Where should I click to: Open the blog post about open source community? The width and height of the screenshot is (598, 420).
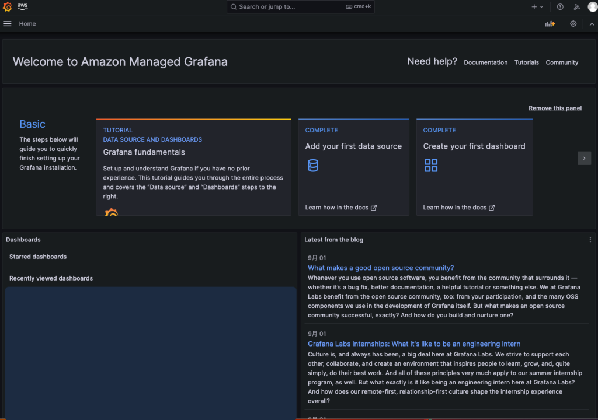(381, 268)
